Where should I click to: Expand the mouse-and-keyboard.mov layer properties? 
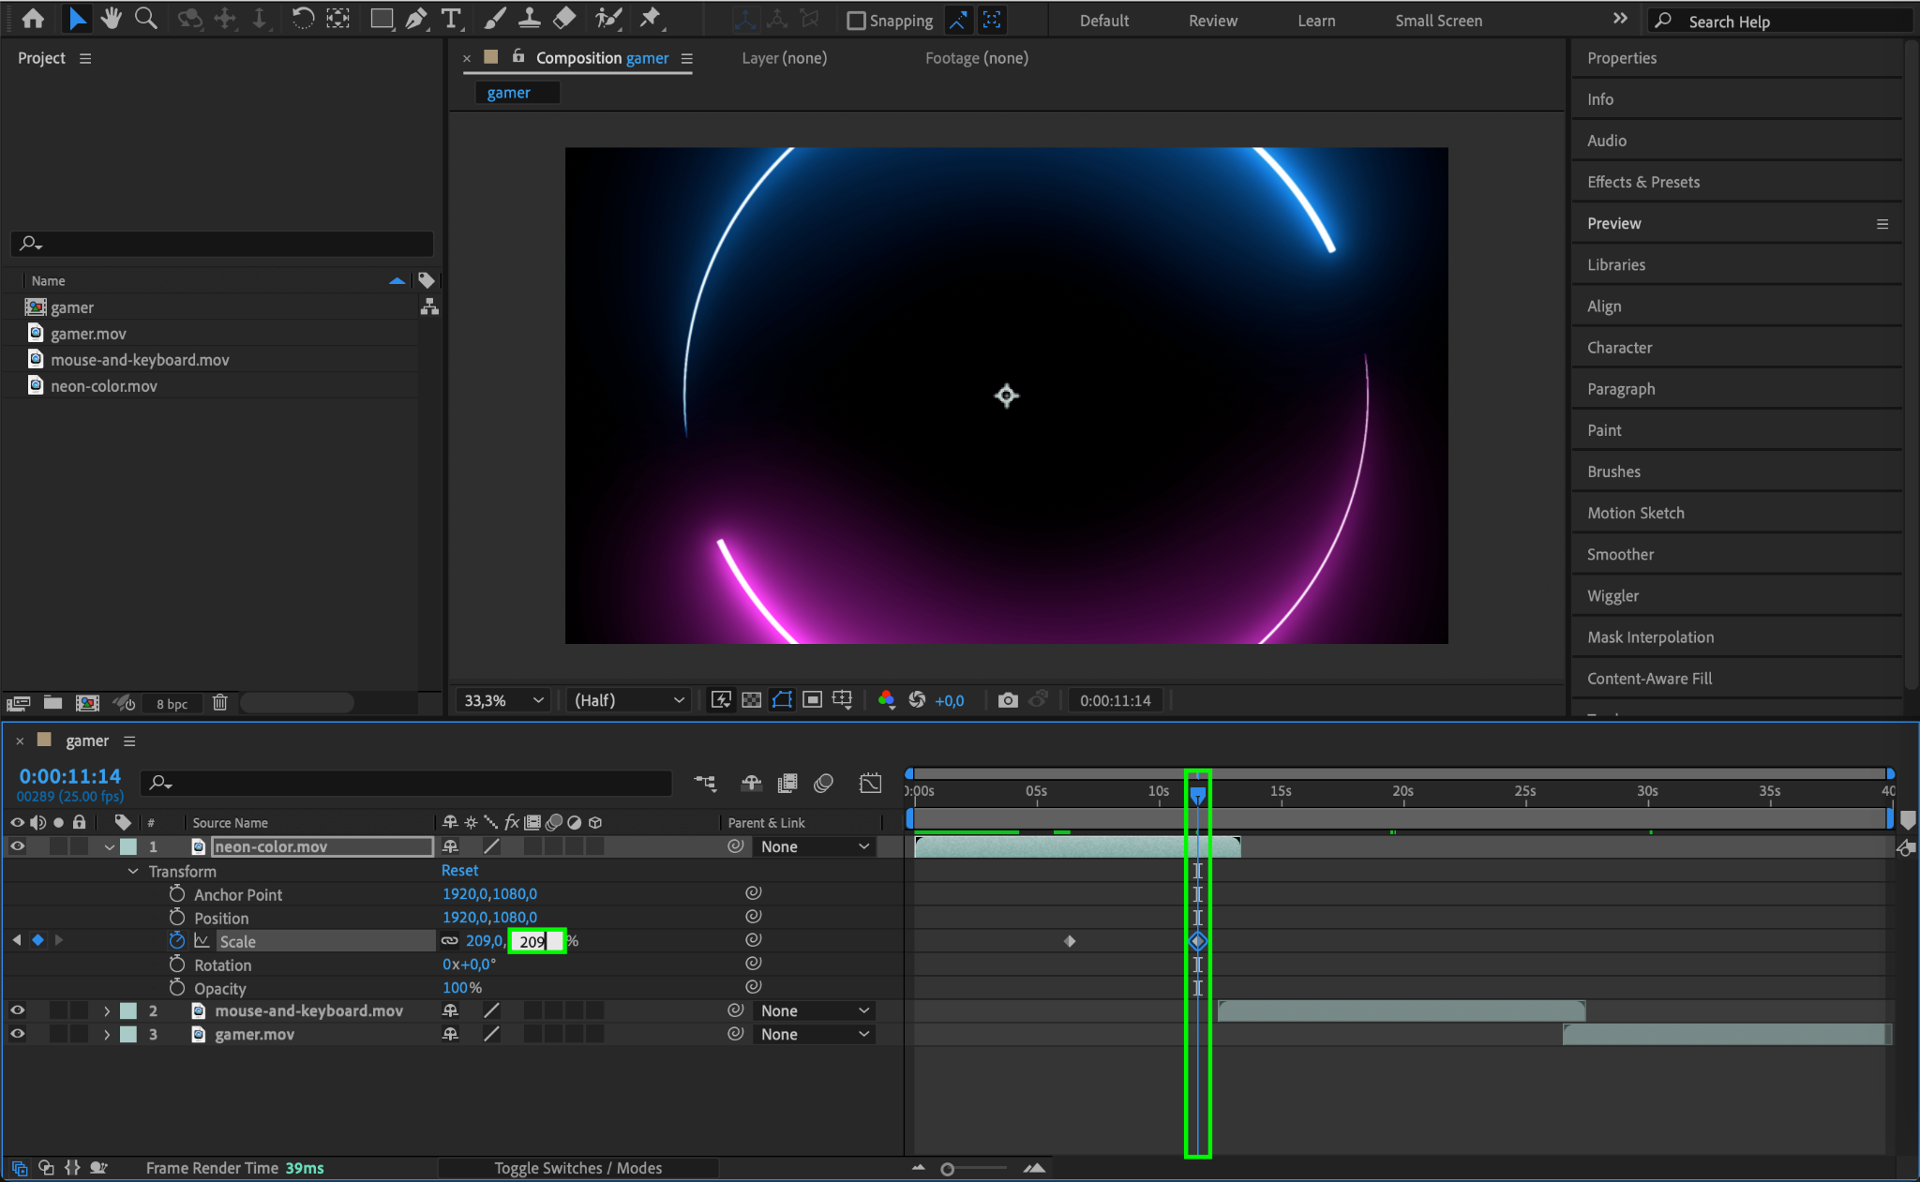tap(107, 1010)
